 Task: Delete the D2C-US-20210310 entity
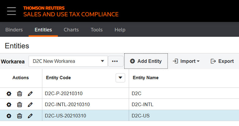pos(19,116)
